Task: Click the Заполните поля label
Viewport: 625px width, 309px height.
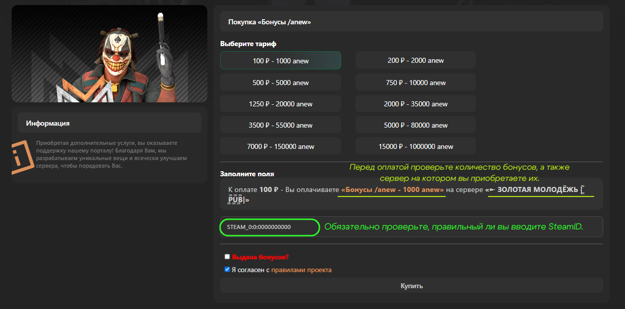Action: pyautogui.click(x=247, y=174)
